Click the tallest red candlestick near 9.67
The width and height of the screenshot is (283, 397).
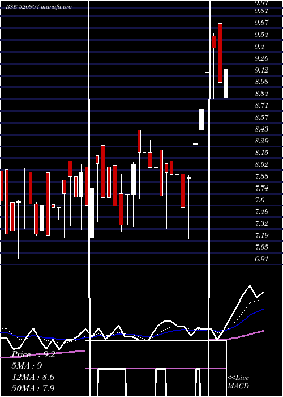click(220, 53)
